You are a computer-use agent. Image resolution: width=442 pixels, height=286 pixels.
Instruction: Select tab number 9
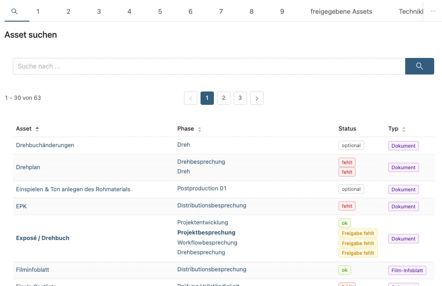282,11
